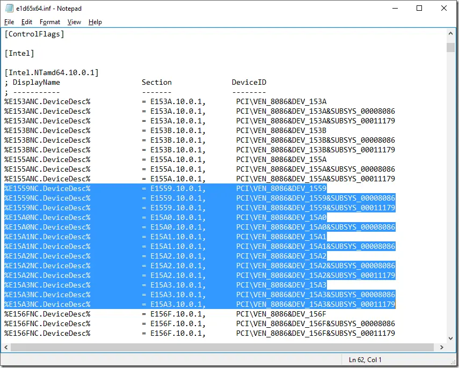The width and height of the screenshot is (459, 368).
Task: Click PCI\VEN_8086&DEV_156F&SUBSYS_00011179 text
Action: [316, 333]
